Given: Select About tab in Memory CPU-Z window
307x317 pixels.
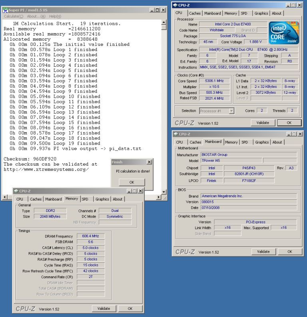Looking at the screenshot, I should (118, 199).
